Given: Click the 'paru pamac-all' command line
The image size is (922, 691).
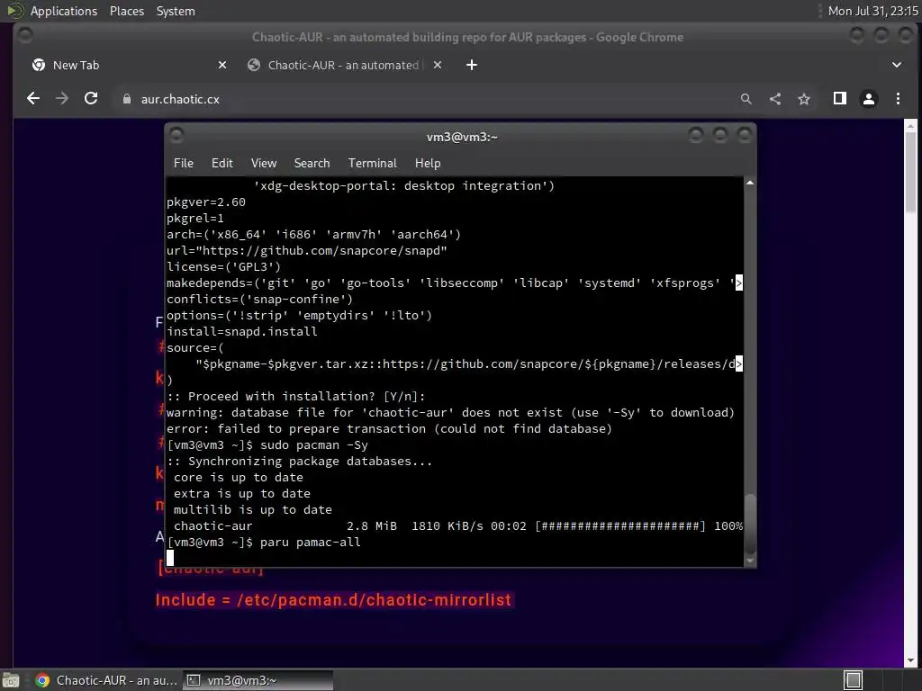Looking at the screenshot, I should [x=264, y=543].
